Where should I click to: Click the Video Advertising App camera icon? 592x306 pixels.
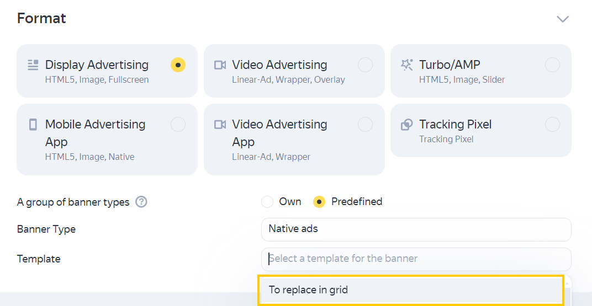(220, 125)
